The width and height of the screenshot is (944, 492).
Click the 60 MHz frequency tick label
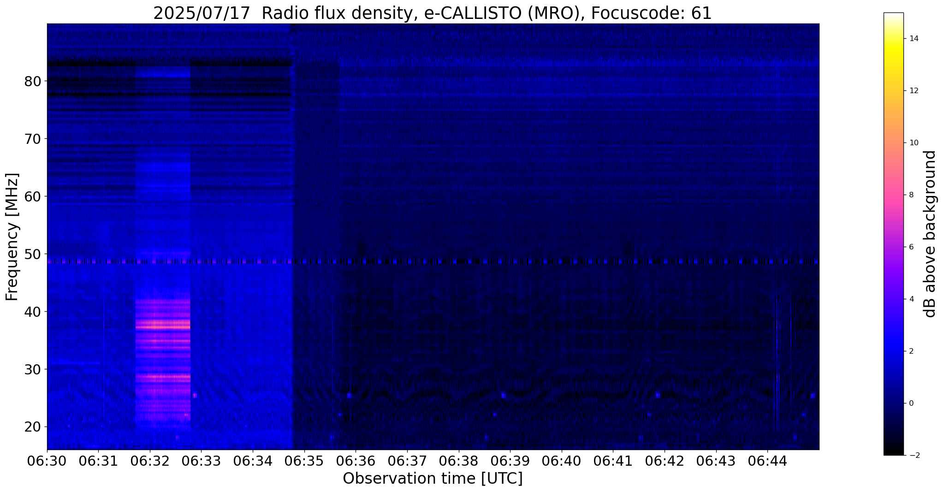coord(32,196)
